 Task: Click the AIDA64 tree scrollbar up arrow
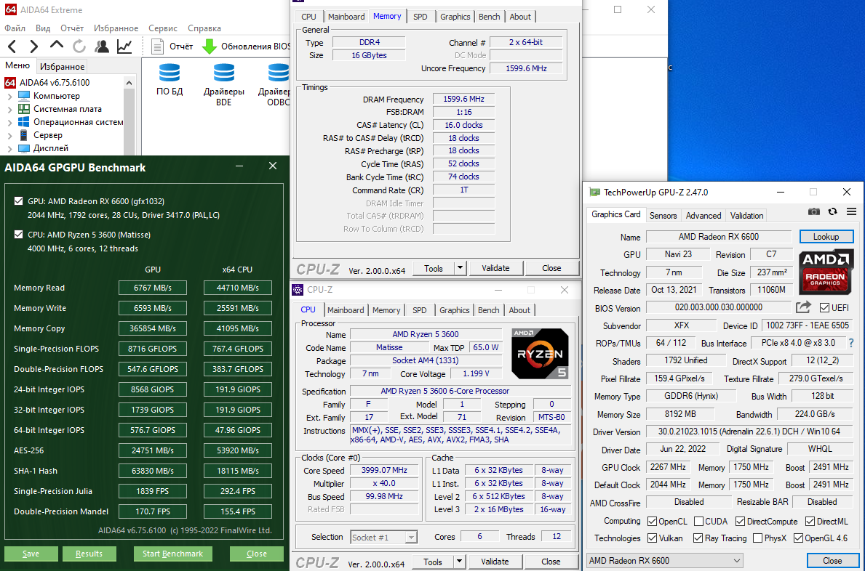[x=129, y=83]
